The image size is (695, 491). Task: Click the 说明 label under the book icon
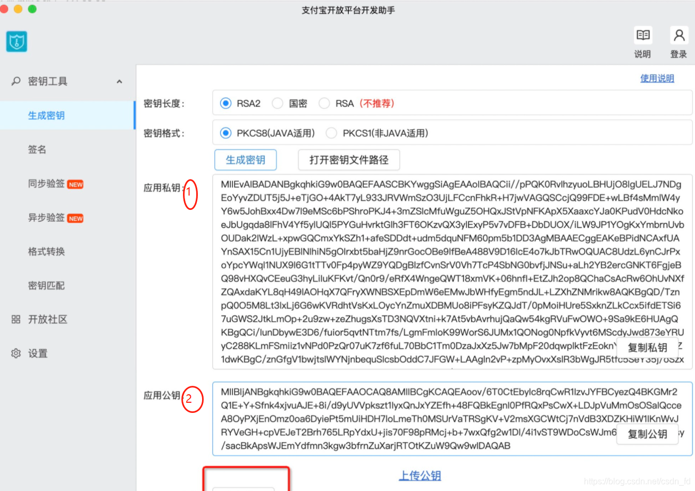643,54
